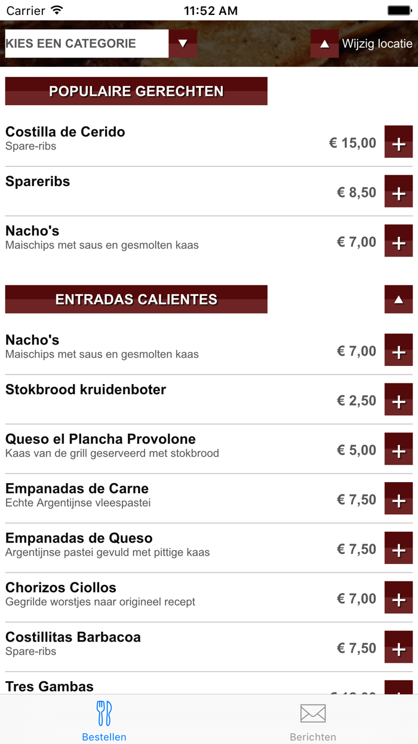Screen dimensions: 418x744
Task: Add Empanadas de Queso to order
Action: pos(398,549)
